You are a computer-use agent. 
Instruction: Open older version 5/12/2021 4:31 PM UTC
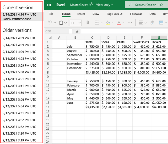[x=19, y=113]
